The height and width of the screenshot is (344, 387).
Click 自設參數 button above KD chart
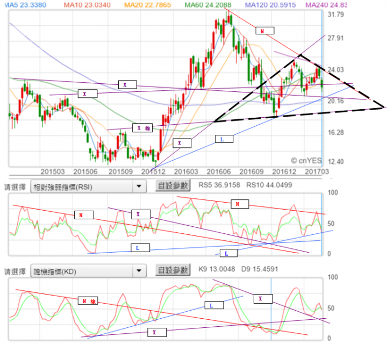[x=173, y=270]
